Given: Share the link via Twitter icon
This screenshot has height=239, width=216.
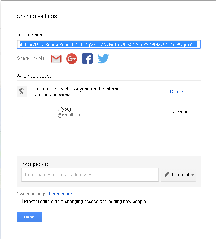Looking at the screenshot, I should (103, 58).
